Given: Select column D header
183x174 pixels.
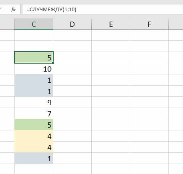Looking at the screenshot, I should (x=72, y=24).
